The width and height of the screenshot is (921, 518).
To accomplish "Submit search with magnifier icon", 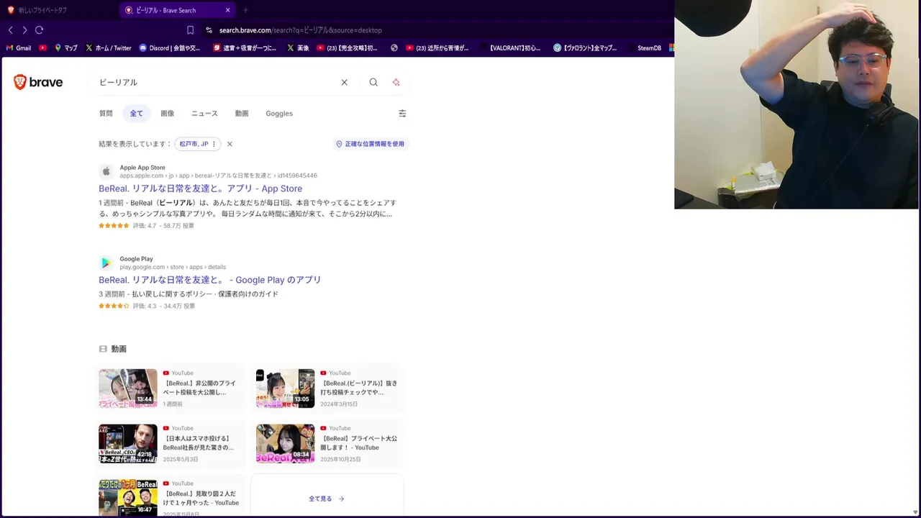I will (373, 82).
